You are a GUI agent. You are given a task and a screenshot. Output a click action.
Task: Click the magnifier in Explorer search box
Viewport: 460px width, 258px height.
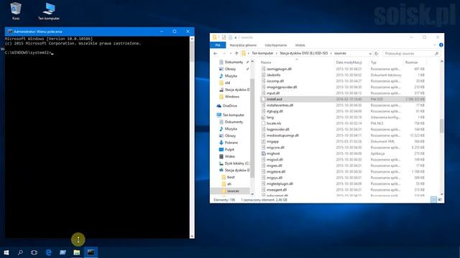[436, 54]
